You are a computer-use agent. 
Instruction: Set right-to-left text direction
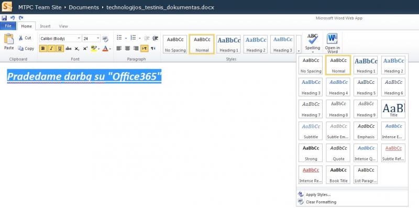click(x=153, y=48)
